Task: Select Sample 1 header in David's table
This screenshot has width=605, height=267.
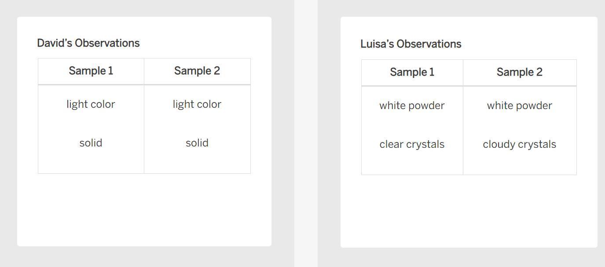Action: click(x=91, y=71)
